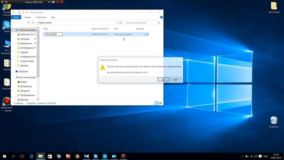
Task: Click the navigation pane scroll down arrow
Action: point(38,100)
